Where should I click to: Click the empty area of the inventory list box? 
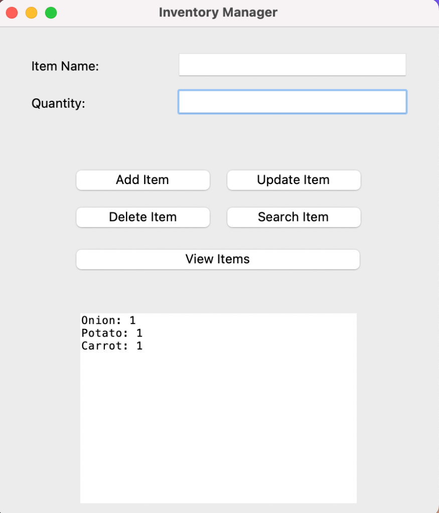pos(218,426)
